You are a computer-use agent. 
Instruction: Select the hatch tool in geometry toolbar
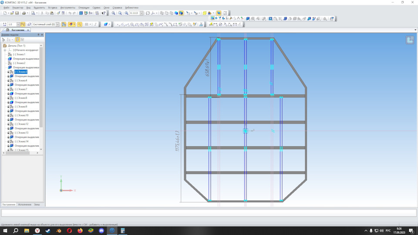[185, 24]
